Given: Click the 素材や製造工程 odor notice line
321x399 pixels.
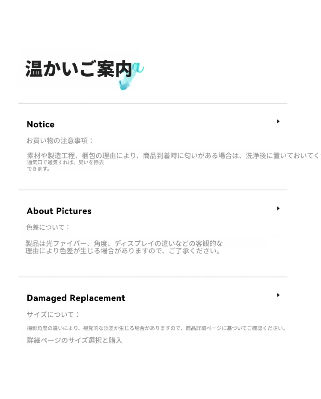Looking at the screenshot, I should coord(174,156).
